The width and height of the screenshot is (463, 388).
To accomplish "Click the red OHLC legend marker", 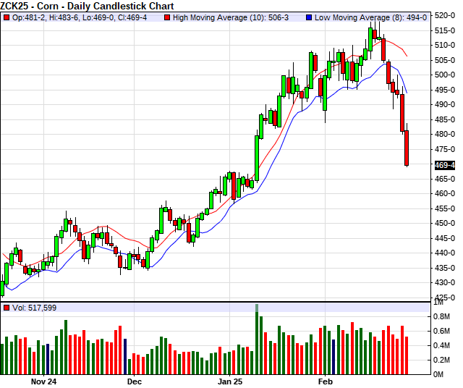I will [x=7, y=17].
